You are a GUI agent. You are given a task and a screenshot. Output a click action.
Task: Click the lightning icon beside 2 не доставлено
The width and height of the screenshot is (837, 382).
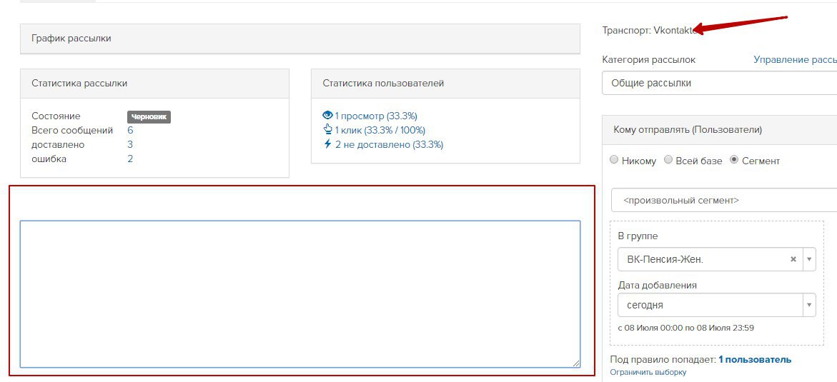click(328, 144)
